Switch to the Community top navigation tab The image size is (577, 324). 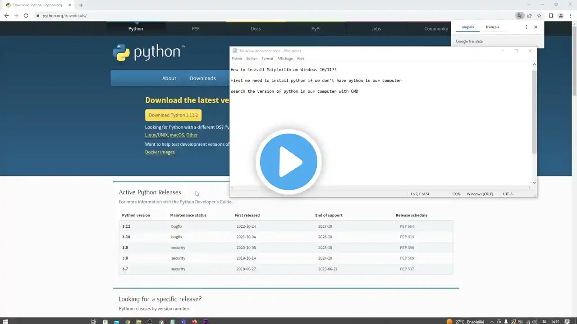click(436, 29)
